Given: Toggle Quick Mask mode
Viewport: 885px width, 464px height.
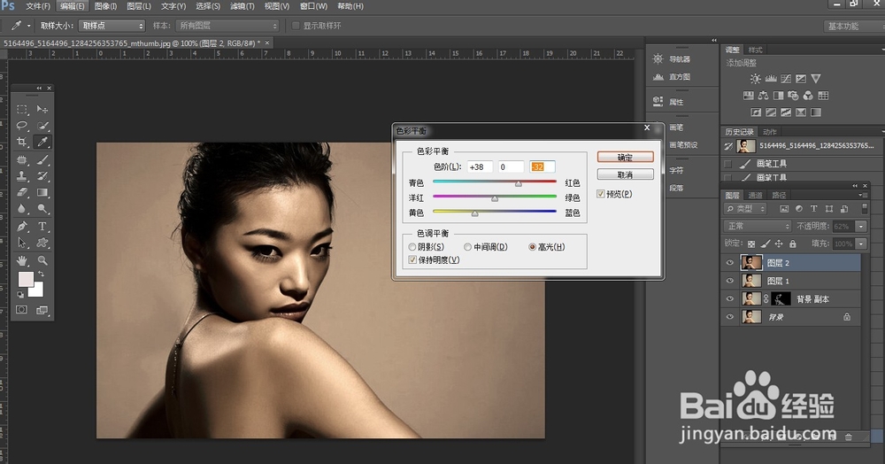Looking at the screenshot, I should click(21, 309).
